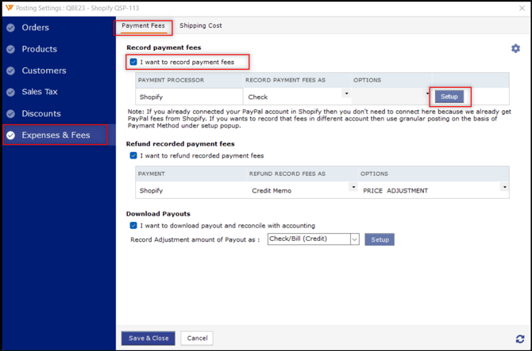
Task: Select the Payment Fees tab
Action: point(143,25)
